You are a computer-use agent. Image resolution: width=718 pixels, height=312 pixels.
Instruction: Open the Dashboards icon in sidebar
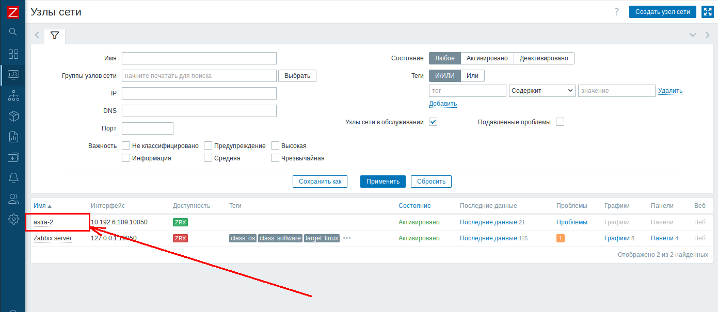[x=13, y=54]
